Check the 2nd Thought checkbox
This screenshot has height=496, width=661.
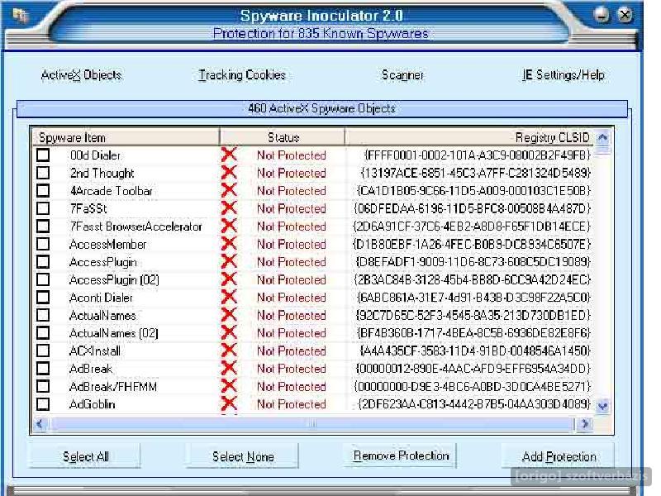(x=43, y=173)
